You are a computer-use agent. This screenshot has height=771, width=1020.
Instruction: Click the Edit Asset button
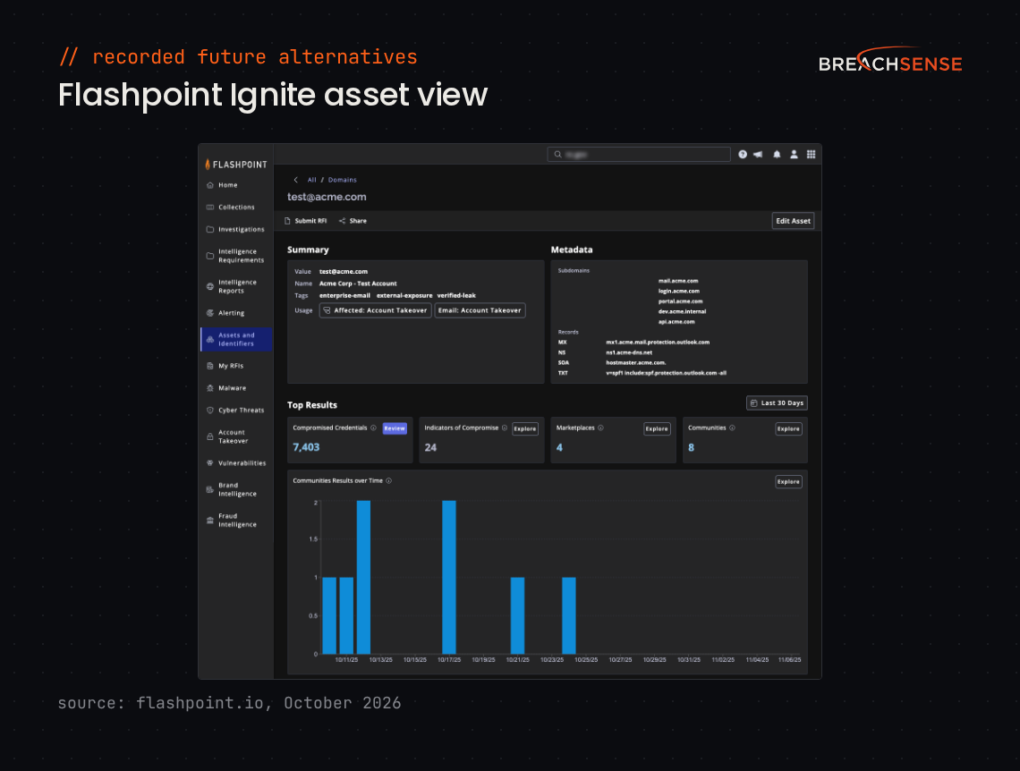coord(793,221)
